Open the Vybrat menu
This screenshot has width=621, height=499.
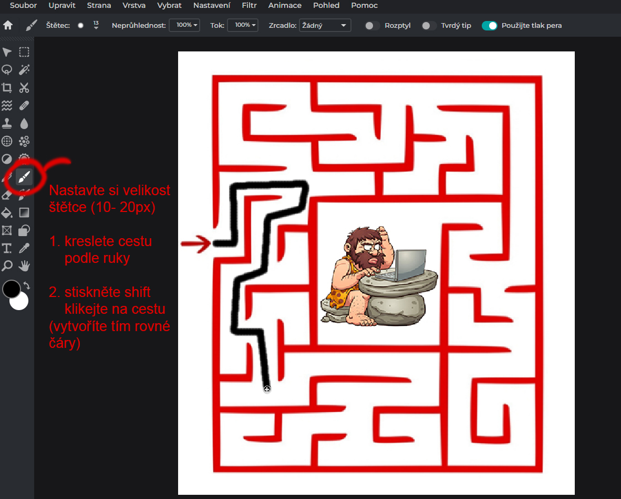point(169,6)
